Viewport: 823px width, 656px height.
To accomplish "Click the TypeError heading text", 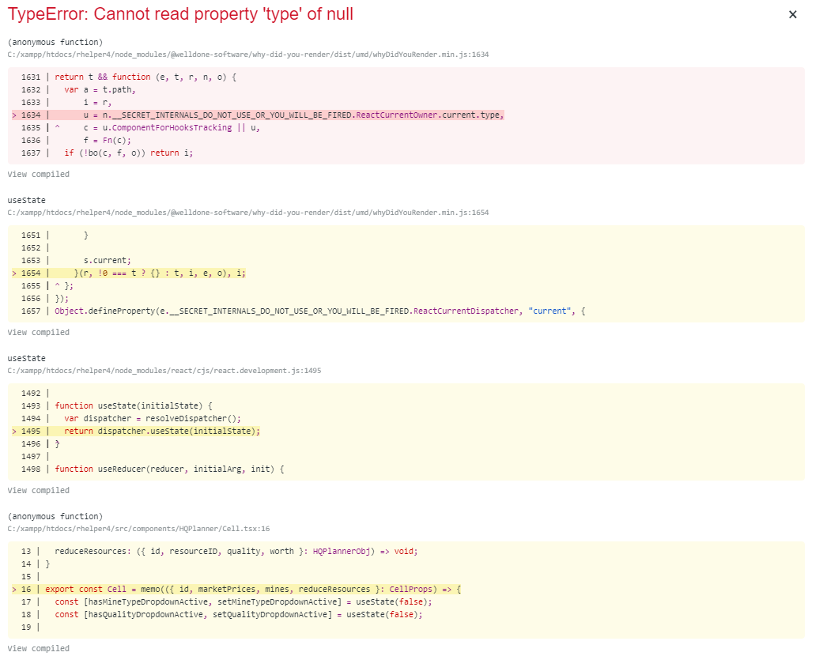I will click(180, 13).
